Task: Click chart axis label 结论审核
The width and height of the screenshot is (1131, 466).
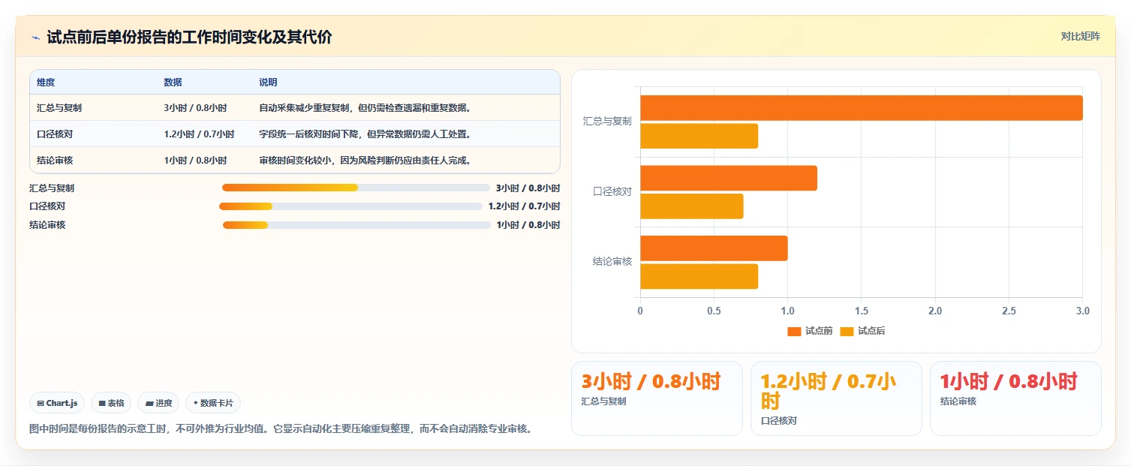Action: [x=612, y=261]
